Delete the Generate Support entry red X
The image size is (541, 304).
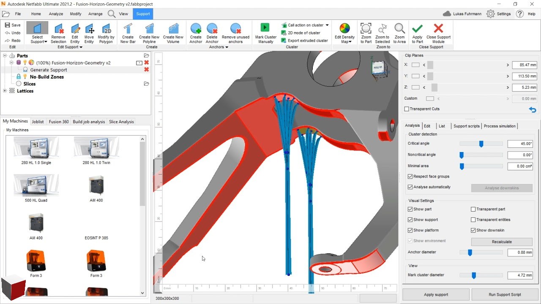[x=147, y=70]
